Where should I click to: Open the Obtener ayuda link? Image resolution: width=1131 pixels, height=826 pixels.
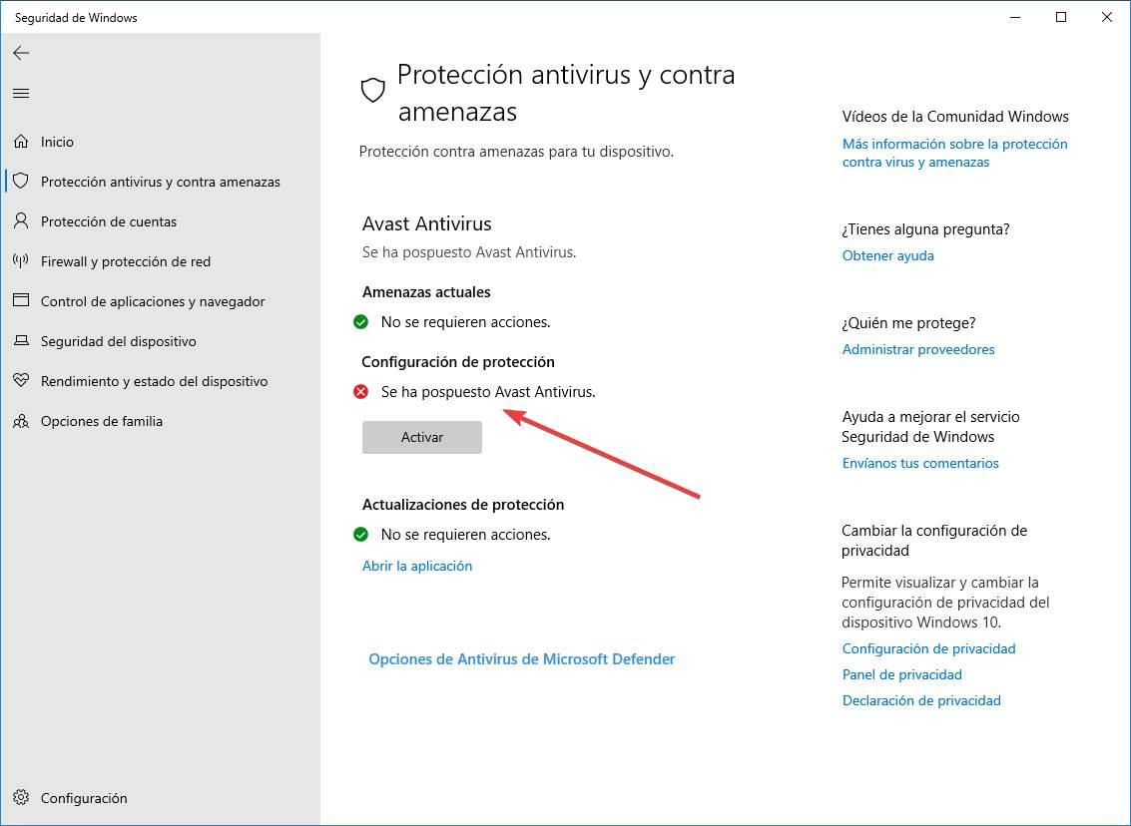point(887,255)
